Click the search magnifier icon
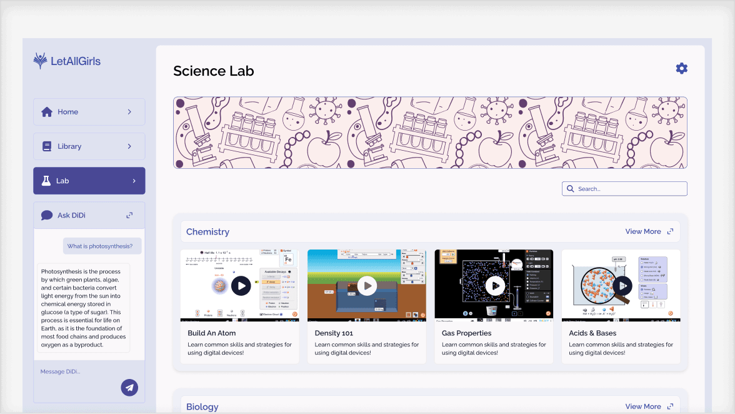735x414 pixels. (571, 188)
